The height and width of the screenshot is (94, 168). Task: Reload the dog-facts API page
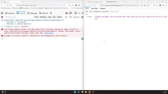(x=92, y=5)
